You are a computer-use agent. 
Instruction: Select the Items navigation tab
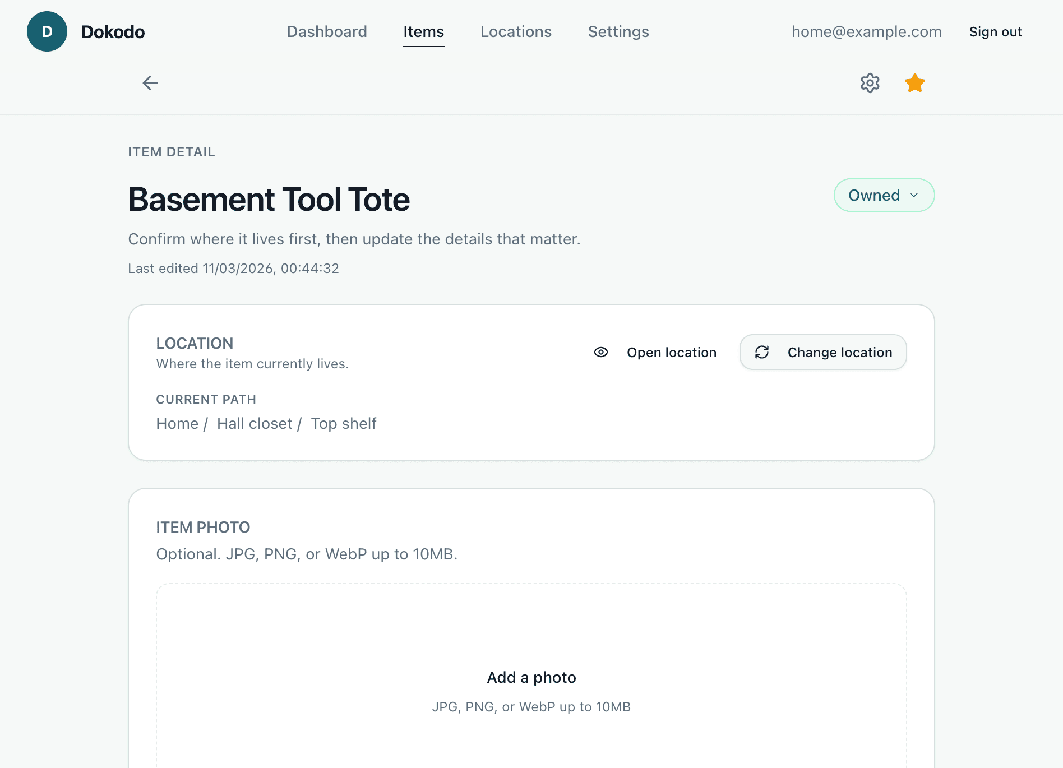423,32
